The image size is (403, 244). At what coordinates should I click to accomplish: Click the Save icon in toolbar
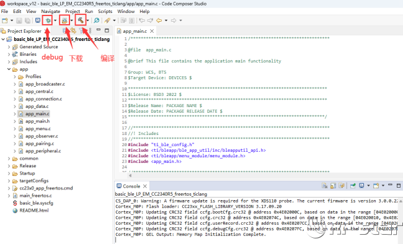[x=19, y=20]
